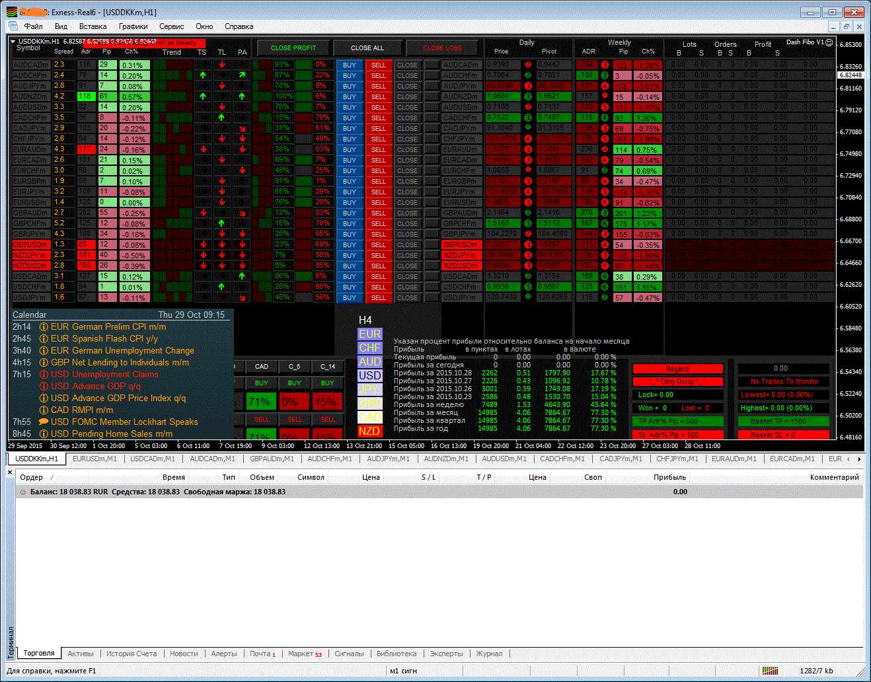Open the Новости terminal tab
The image size is (871, 682).
tap(184, 654)
